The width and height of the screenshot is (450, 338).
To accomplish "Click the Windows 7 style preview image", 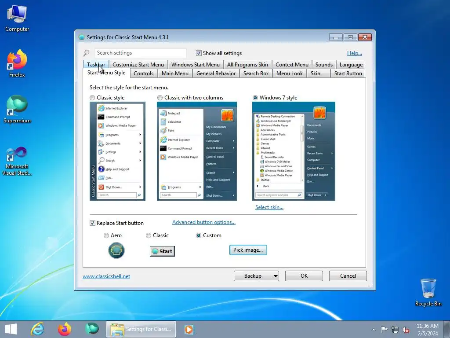I will pyautogui.click(x=294, y=151).
